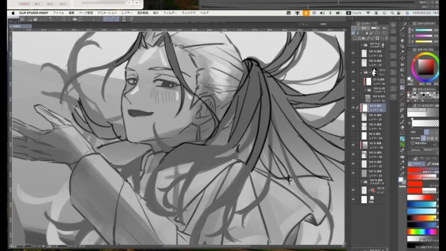Toggle third snap icon in command bar
This screenshot has height=251, width=446.
(x=117, y=19)
